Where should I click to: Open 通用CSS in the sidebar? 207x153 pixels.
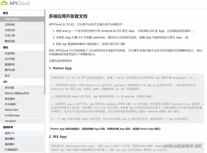tap(22, 133)
